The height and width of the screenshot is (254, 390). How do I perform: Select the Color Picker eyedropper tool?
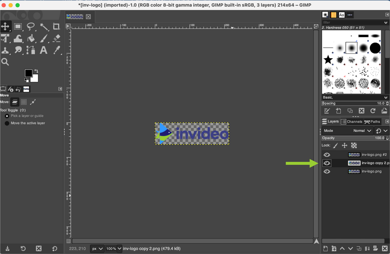[56, 50]
